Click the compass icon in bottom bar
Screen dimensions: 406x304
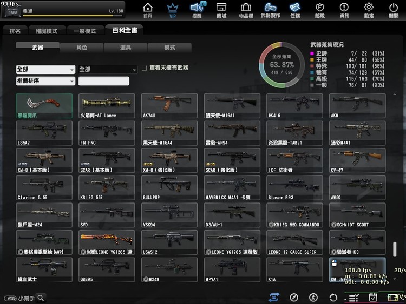pos(294,298)
